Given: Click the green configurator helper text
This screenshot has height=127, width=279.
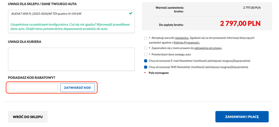Looking at the screenshot, I should [x=70, y=26].
